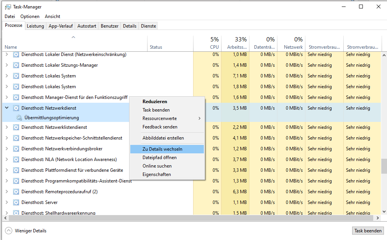Click the Übermittlungsoptimierung service icon
Viewport: 387px width, 240px height.
pos(19,118)
